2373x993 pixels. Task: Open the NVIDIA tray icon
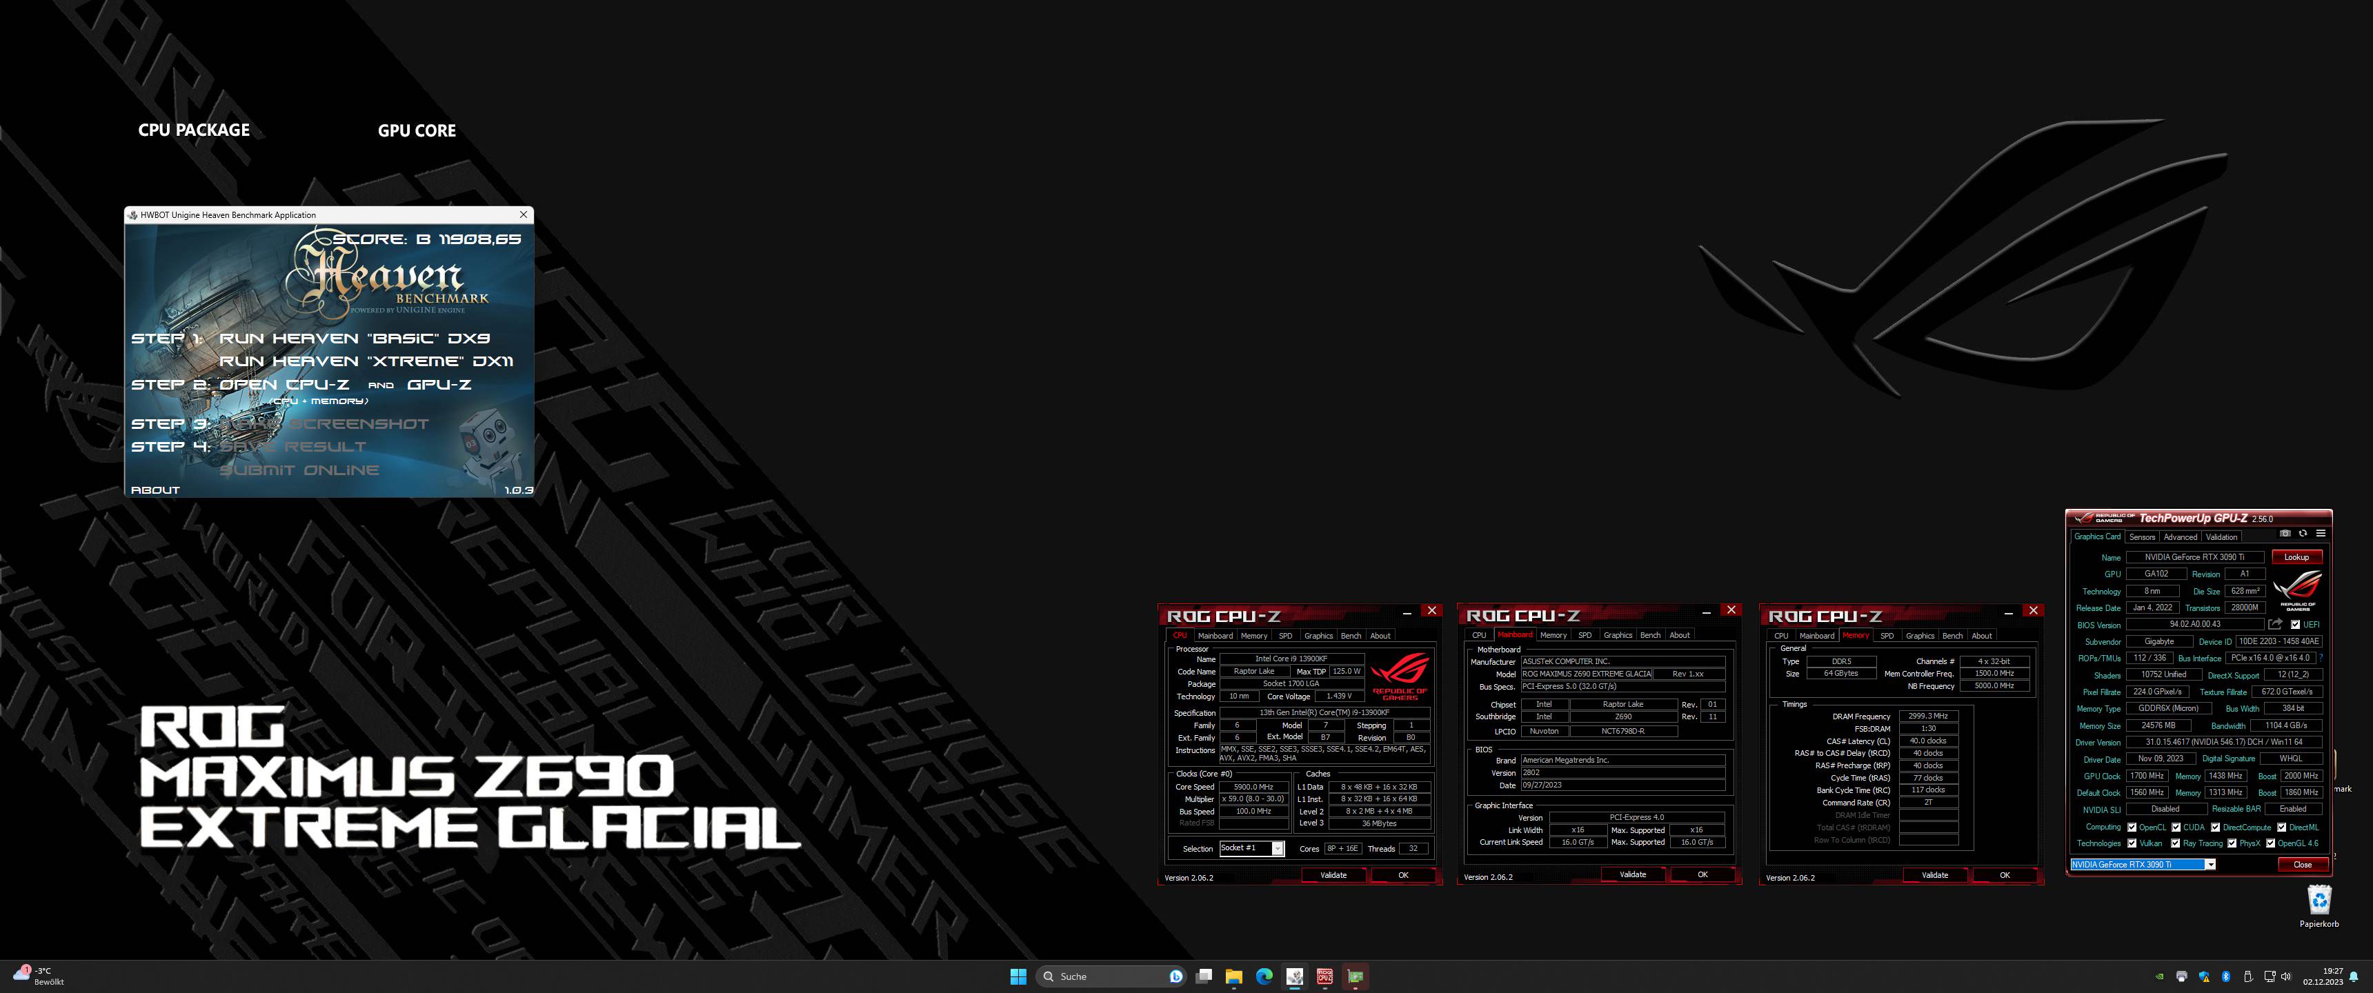coord(2159,976)
